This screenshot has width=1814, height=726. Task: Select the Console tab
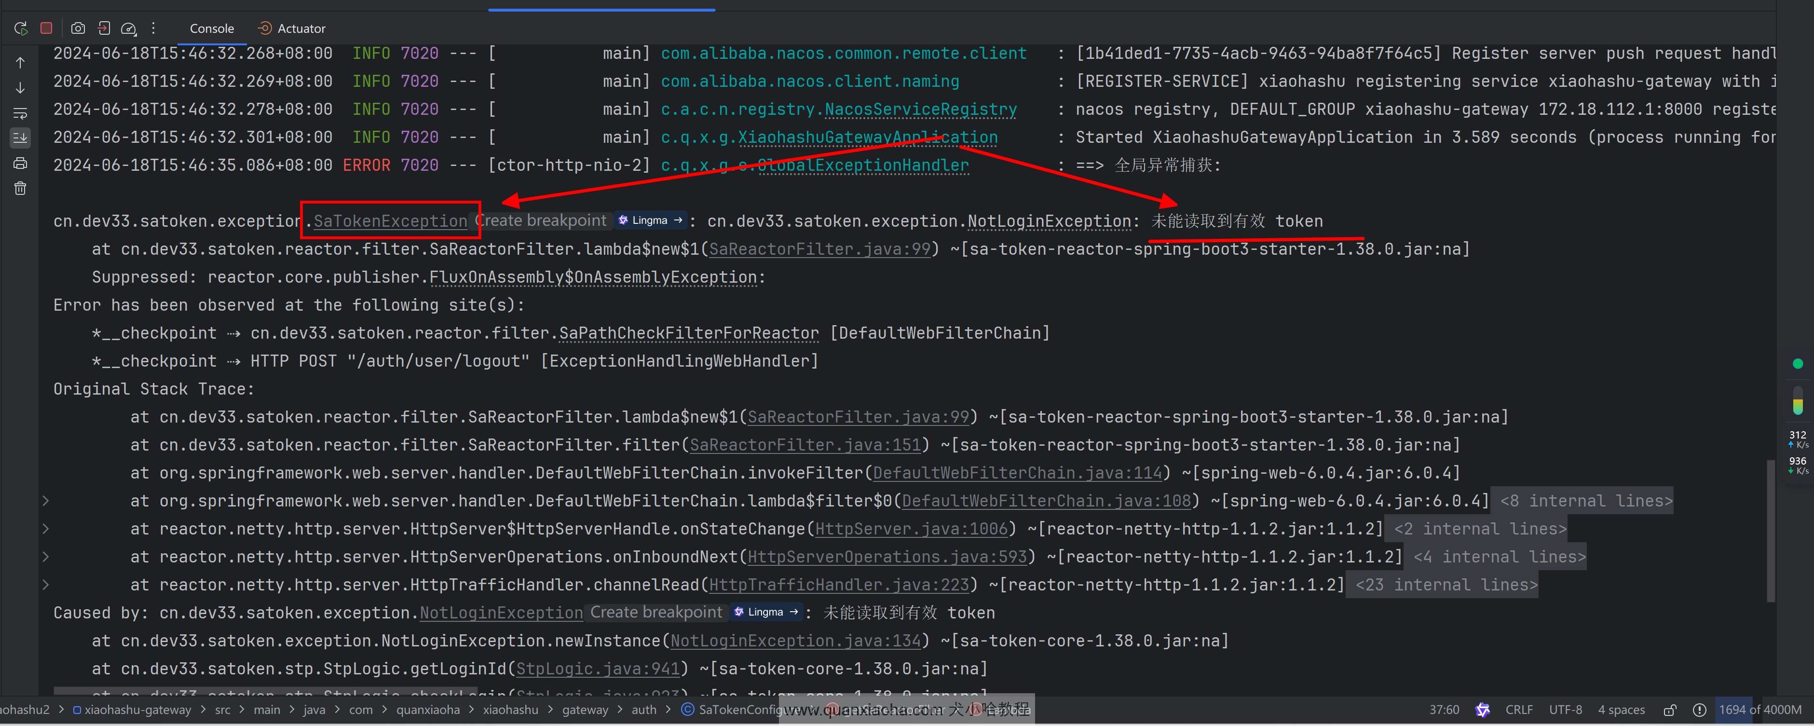click(x=211, y=28)
